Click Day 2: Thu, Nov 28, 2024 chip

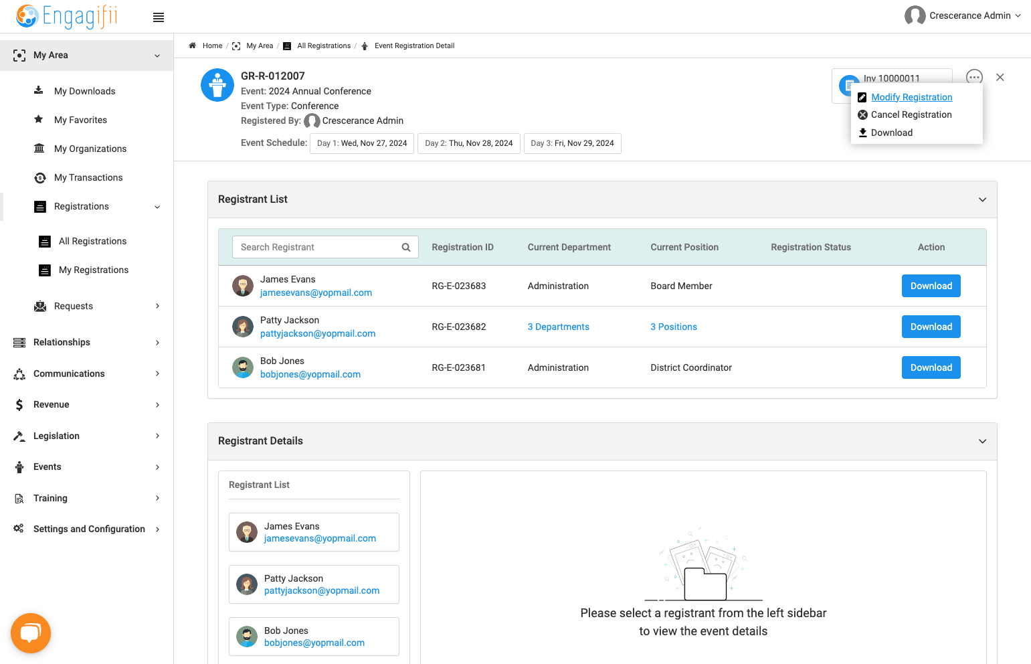click(469, 143)
